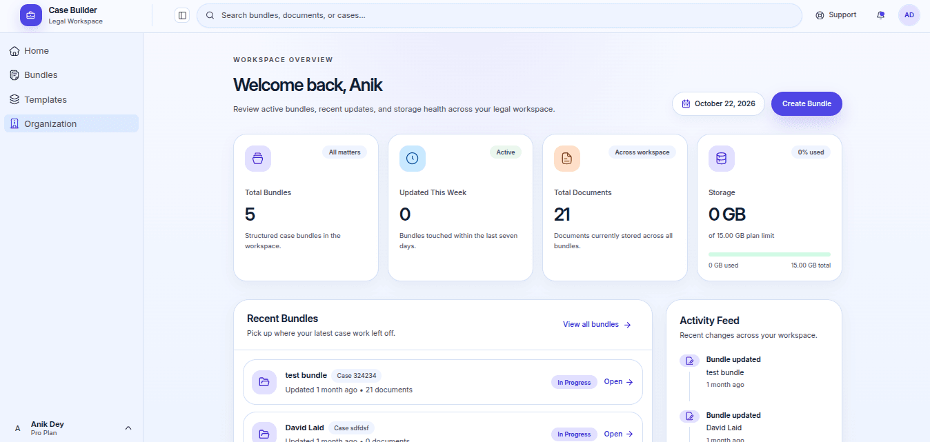Open the AD profile avatar
The height and width of the screenshot is (442, 930).
pos(909,15)
